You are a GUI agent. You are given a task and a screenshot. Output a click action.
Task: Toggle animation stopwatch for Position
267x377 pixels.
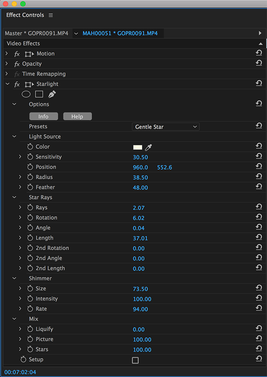pos(30,167)
